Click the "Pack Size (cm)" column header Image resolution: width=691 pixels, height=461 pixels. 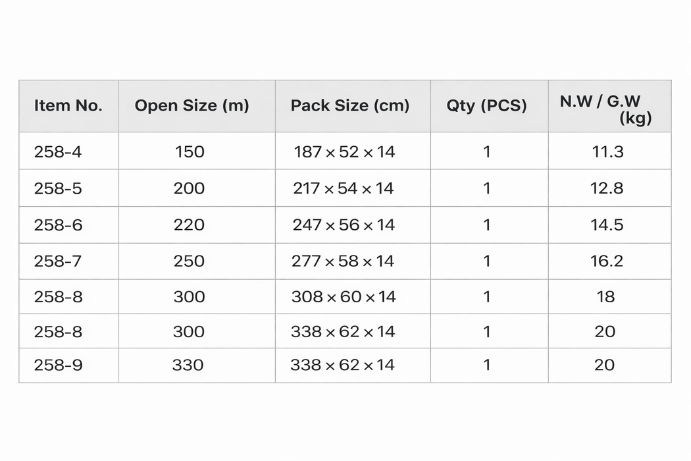(x=350, y=106)
